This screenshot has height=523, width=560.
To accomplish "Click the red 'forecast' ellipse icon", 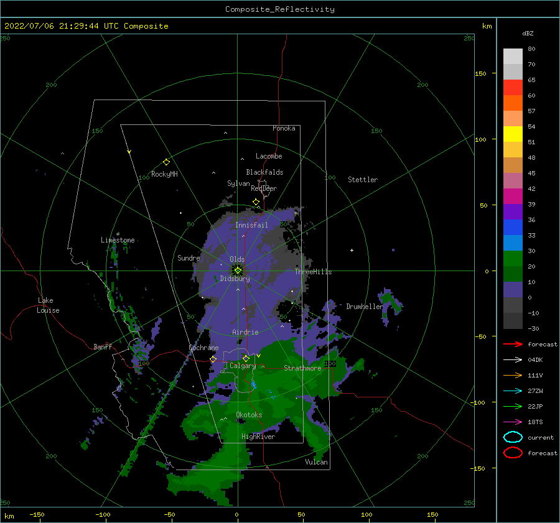I will coord(513,453).
